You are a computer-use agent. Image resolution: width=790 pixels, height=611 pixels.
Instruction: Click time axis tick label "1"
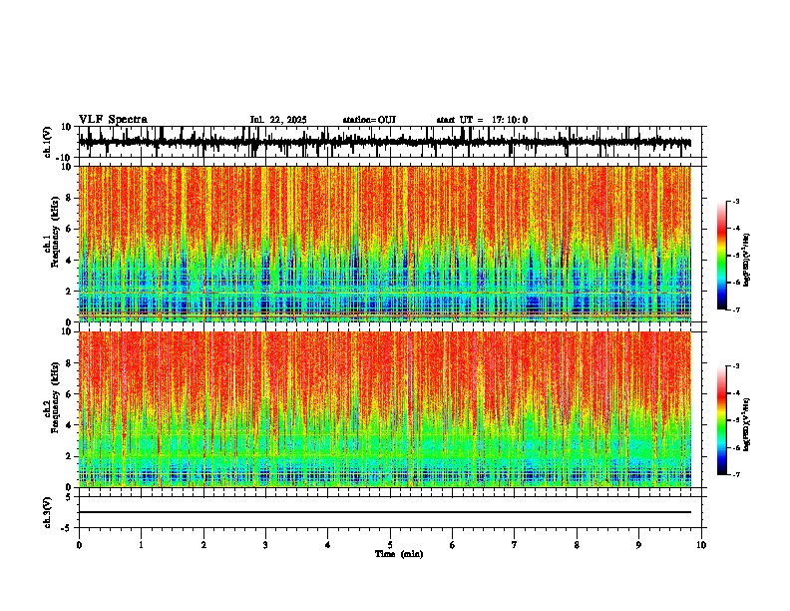[141, 545]
